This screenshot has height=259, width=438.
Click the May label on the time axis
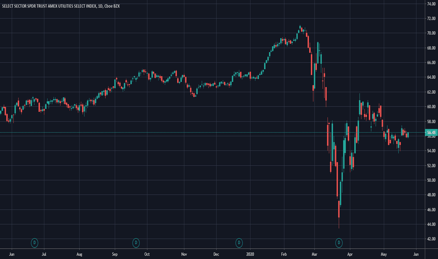[x=384, y=254]
